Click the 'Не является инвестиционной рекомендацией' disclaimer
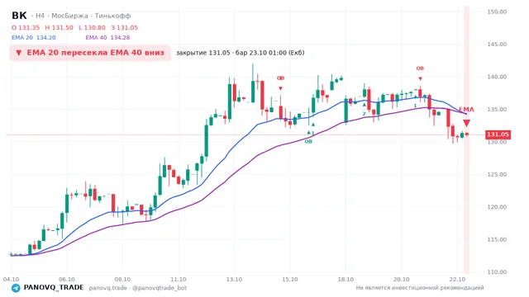 coord(420,288)
